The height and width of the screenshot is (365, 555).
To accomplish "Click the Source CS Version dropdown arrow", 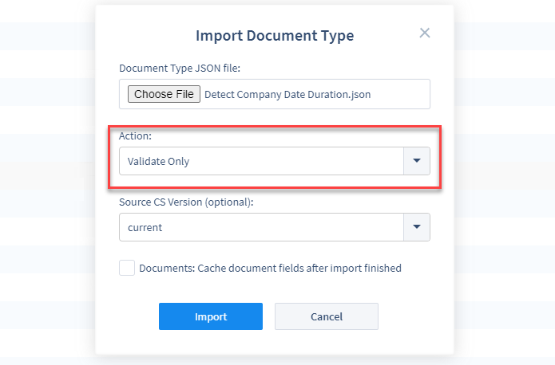I will (x=417, y=227).
